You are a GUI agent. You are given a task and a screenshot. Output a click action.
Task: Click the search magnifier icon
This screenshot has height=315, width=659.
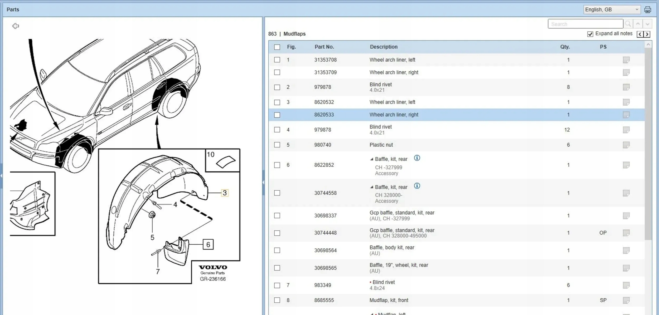(628, 24)
